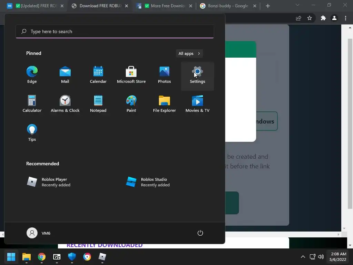This screenshot has width=353, height=265.
Task: Open the Chrome profile menu
Action: pyautogui.click(x=334, y=18)
